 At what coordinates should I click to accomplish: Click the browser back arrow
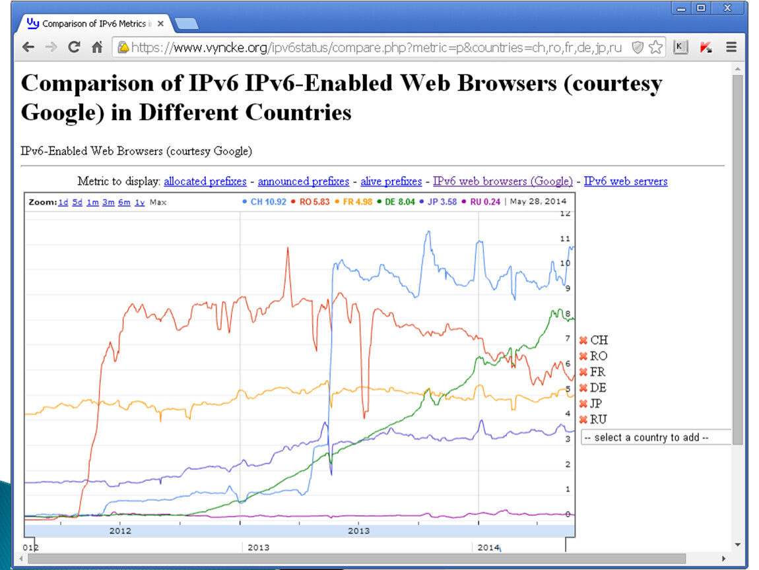coord(28,47)
